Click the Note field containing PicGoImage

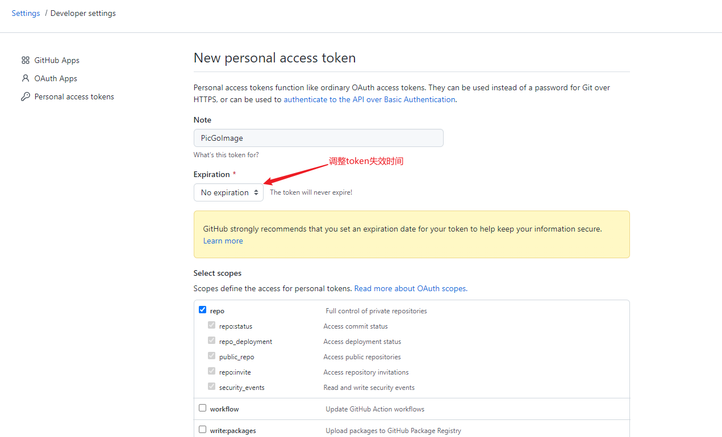[319, 138]
